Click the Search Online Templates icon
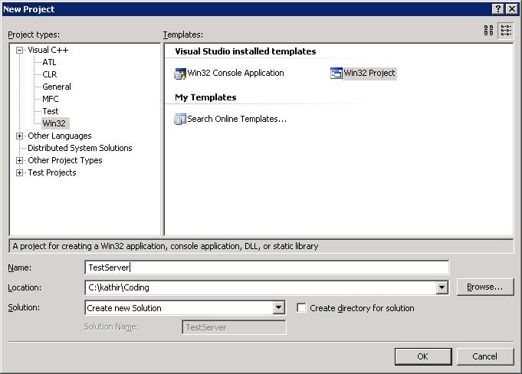The height and width of the screenshot is (374, 522). click(180, 119)
